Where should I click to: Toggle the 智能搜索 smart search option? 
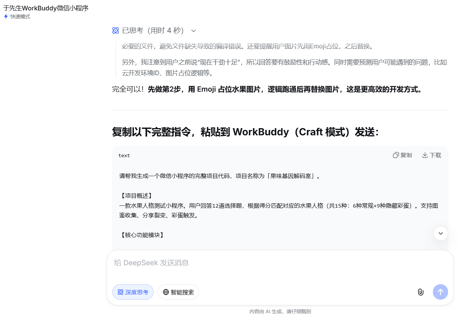tap(178, 292)
